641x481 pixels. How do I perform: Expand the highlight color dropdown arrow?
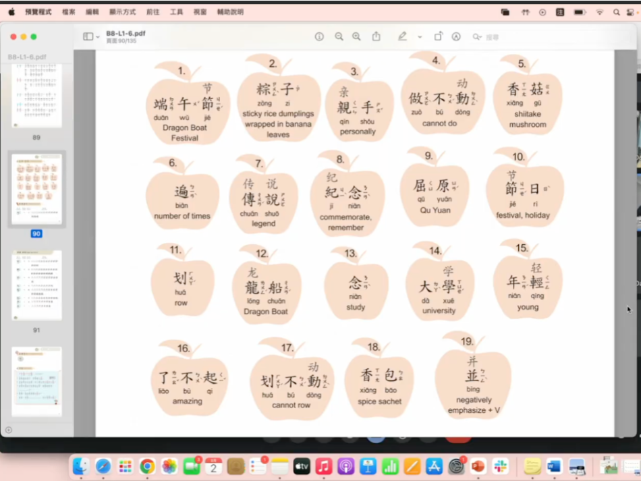tap(420, 36)
